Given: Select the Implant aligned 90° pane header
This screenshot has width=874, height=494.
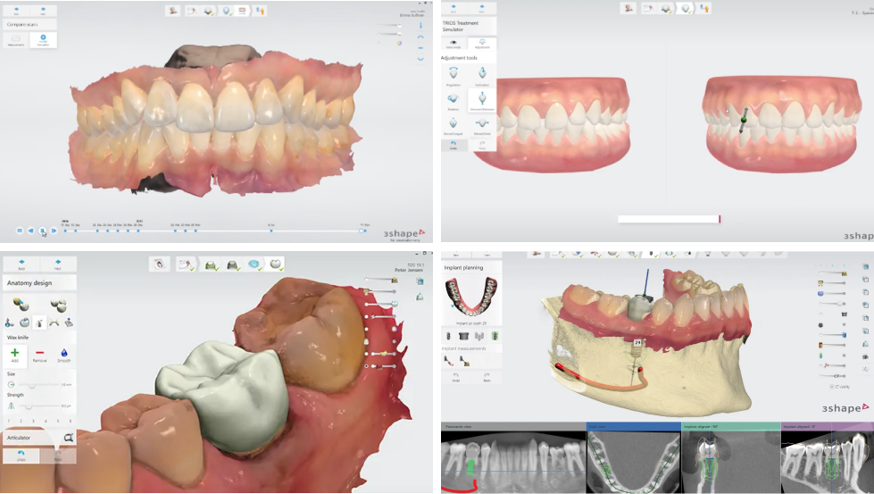Looking at the screenshot, I should [731, 426].
